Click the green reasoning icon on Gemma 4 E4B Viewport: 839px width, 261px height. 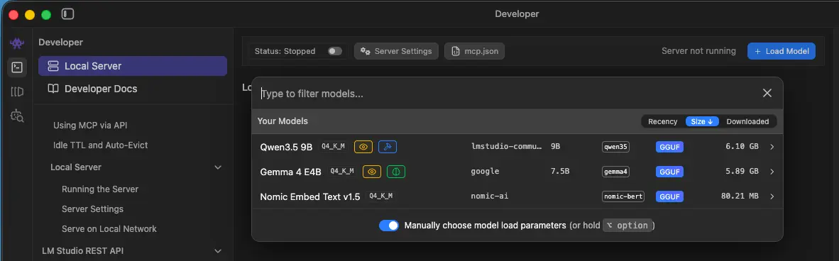pos(396,172)
